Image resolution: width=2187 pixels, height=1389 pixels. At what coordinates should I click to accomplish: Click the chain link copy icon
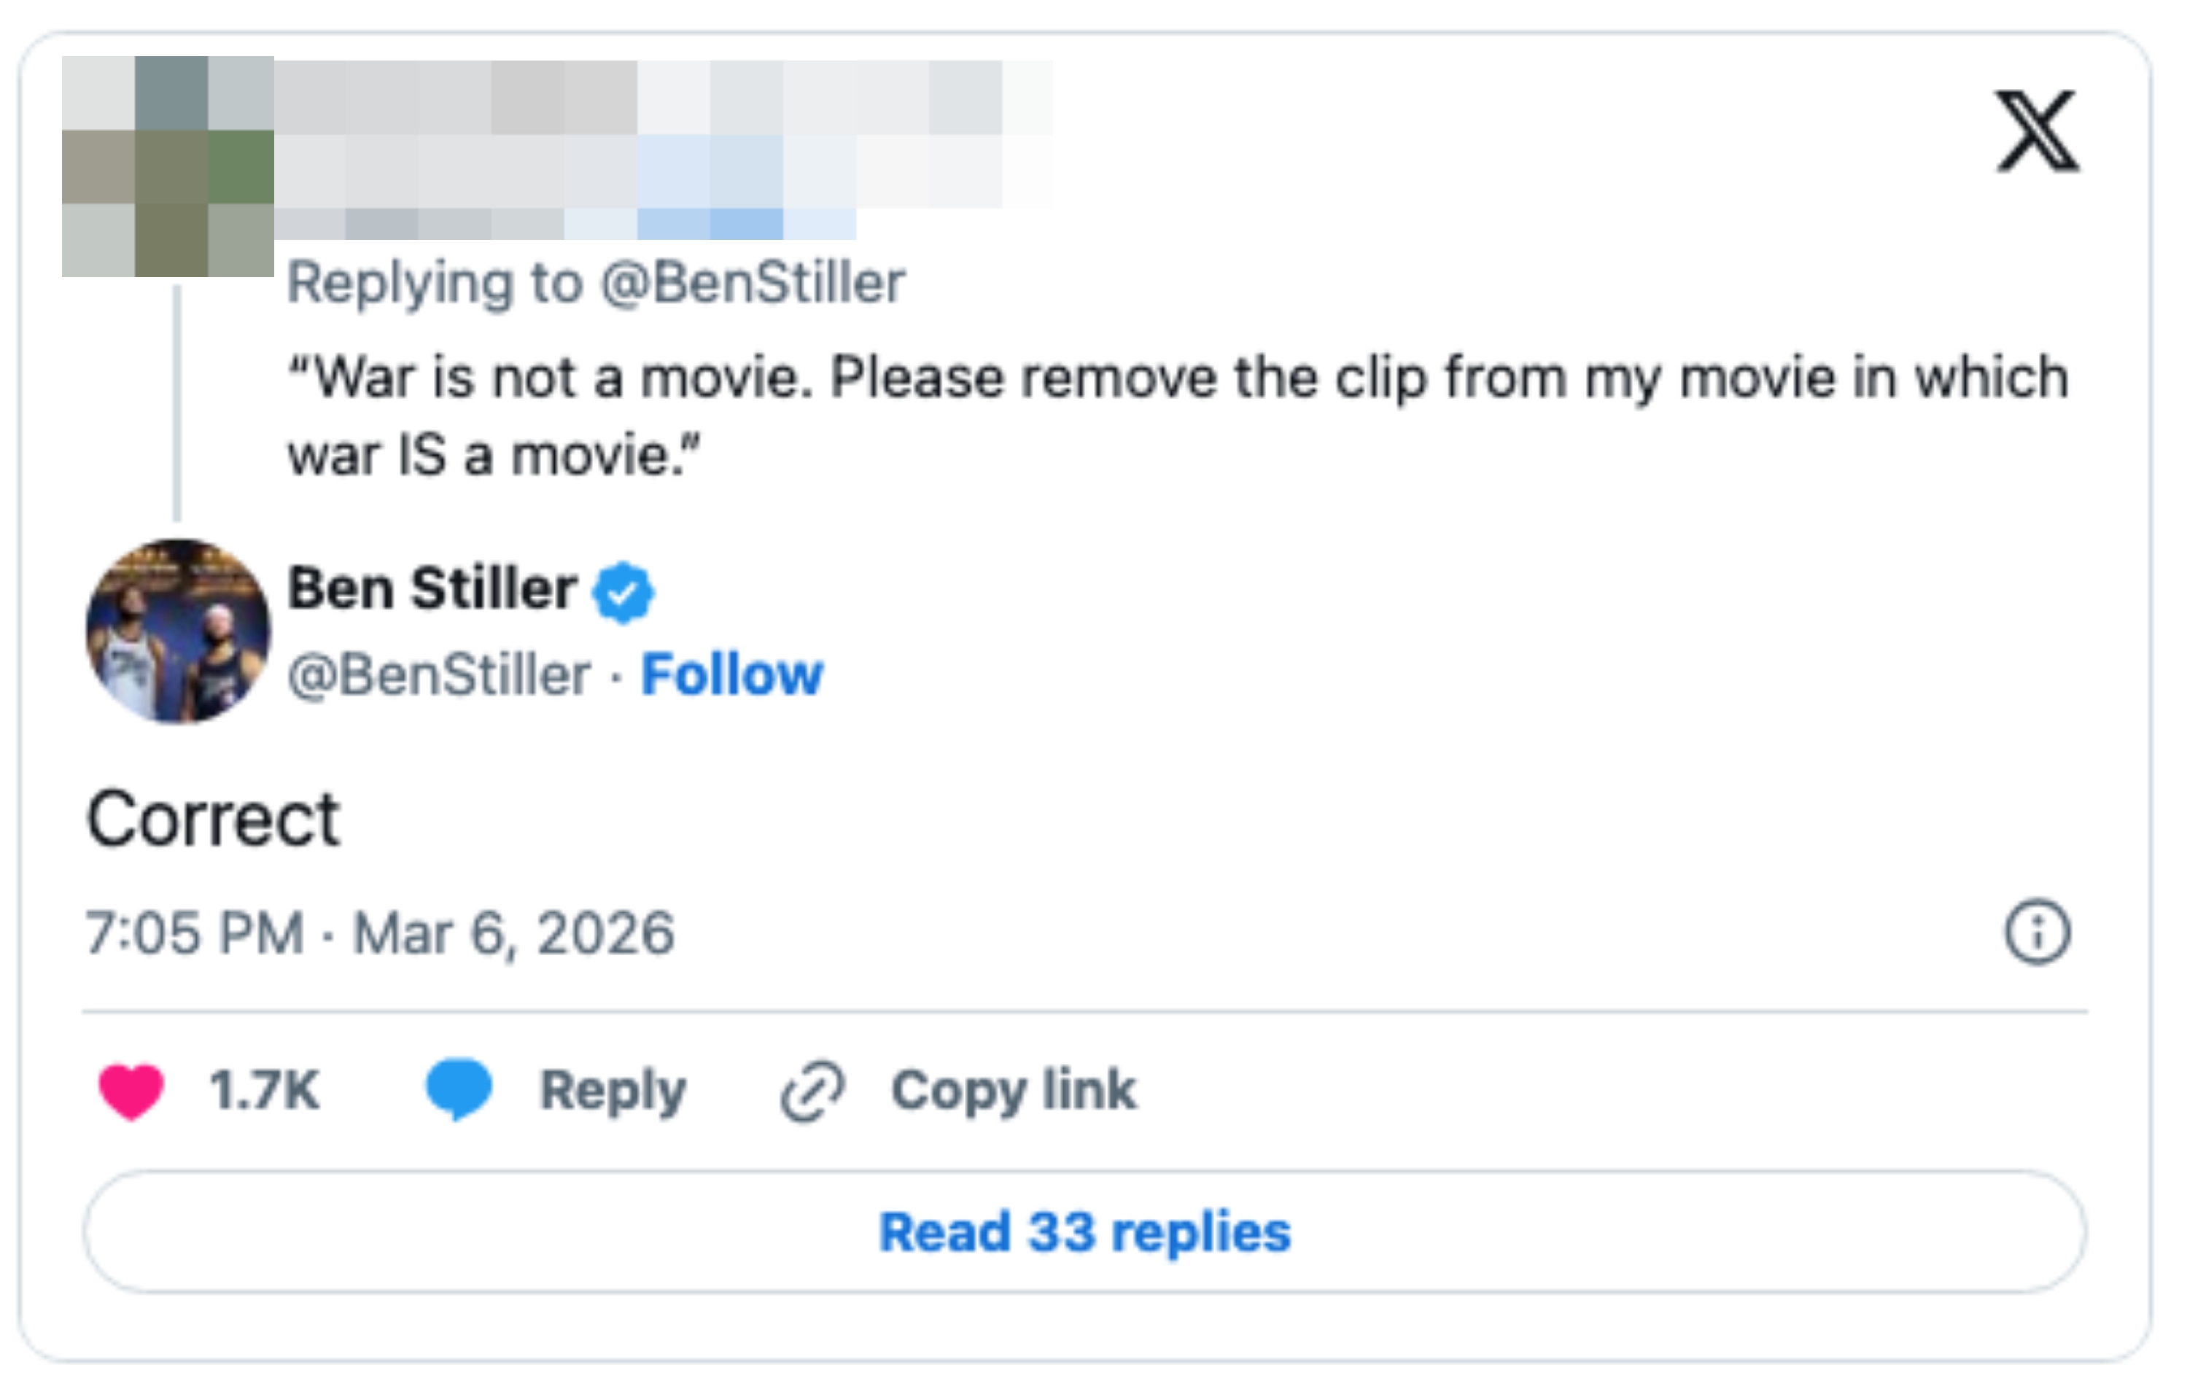click(x=812, y=1090)
